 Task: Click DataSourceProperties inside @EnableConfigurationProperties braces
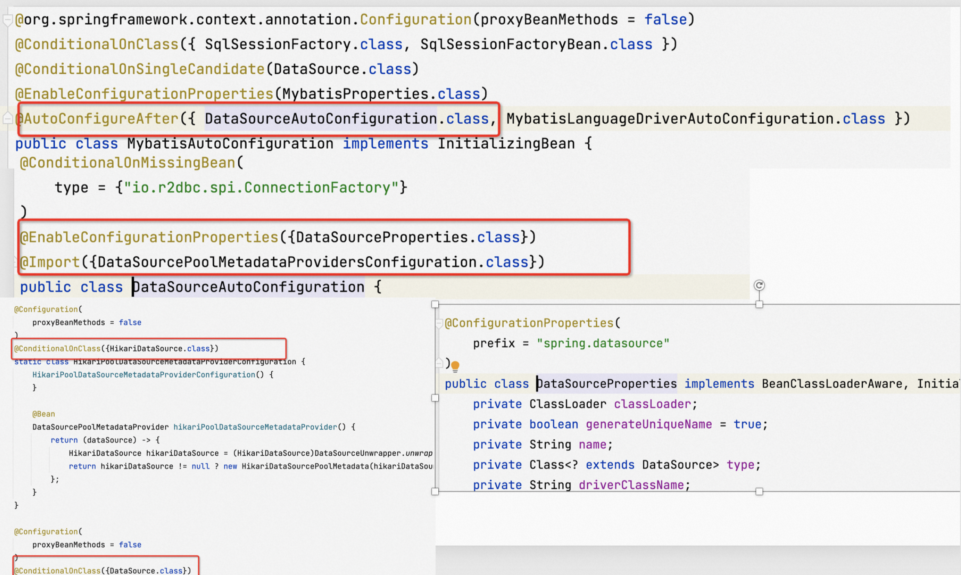tap(382, 237)
